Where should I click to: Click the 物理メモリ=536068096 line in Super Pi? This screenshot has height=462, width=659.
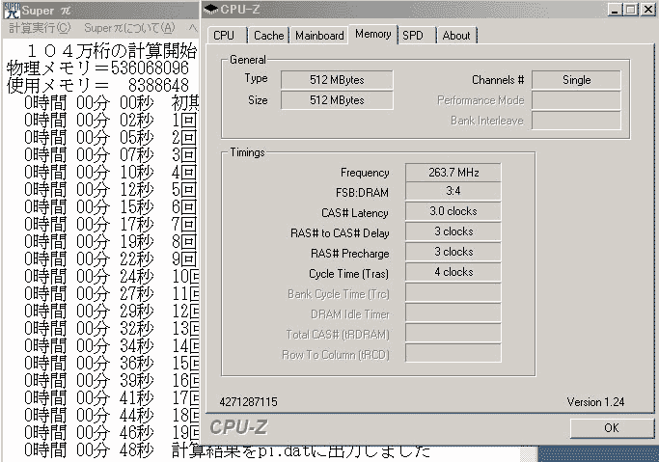point(97,68)
